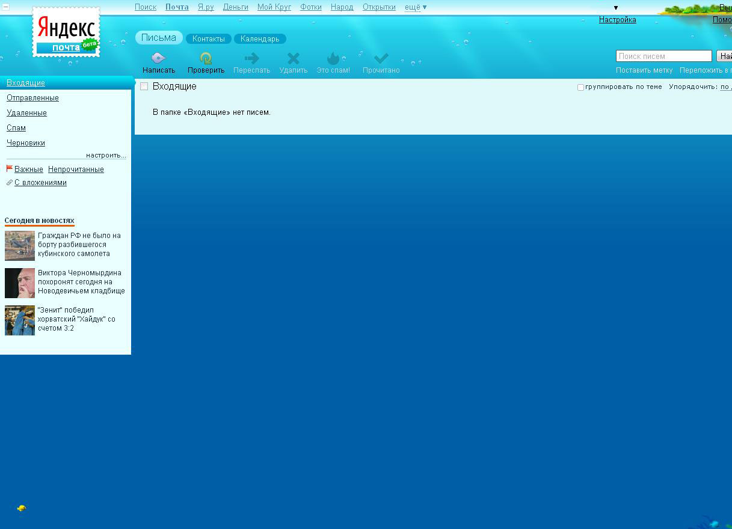Open the Поиск link in top bar
732x529 pixels.
click(146, 7)
